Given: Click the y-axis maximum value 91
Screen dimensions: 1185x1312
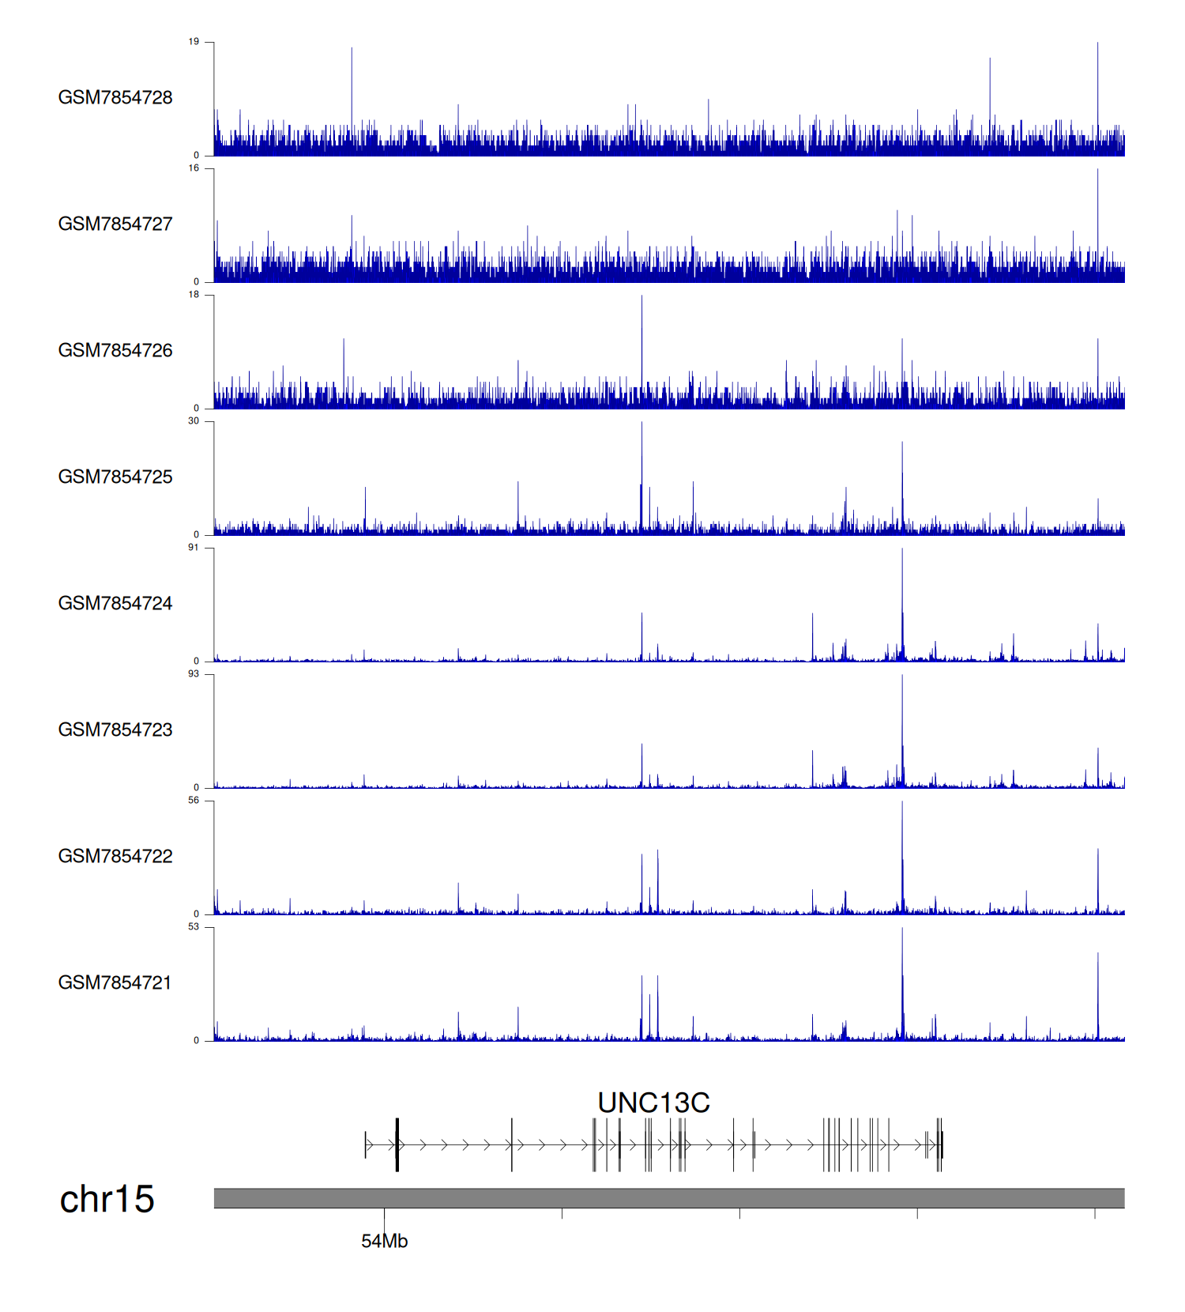Looking at the screenshot, I should pyautogui.click(x=194, y=548).
